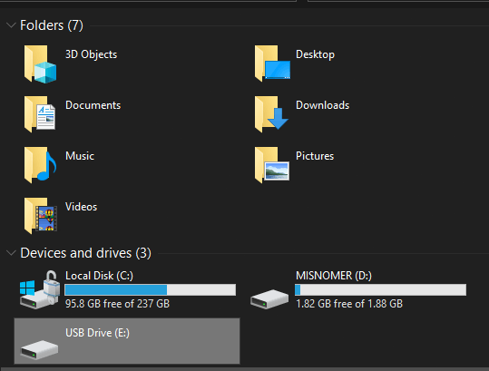Click the "Folders (7)" group header text
The width and height of the screenshot is (489, 371).
point(52,25)
